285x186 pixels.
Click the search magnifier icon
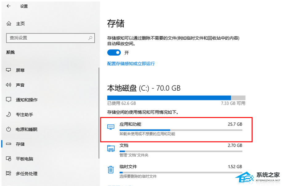(x=90, y=38)
